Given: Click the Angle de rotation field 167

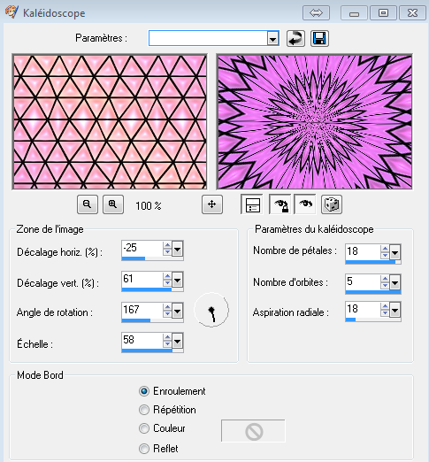Looking at the screenshot, I should [x=142, y=311].
